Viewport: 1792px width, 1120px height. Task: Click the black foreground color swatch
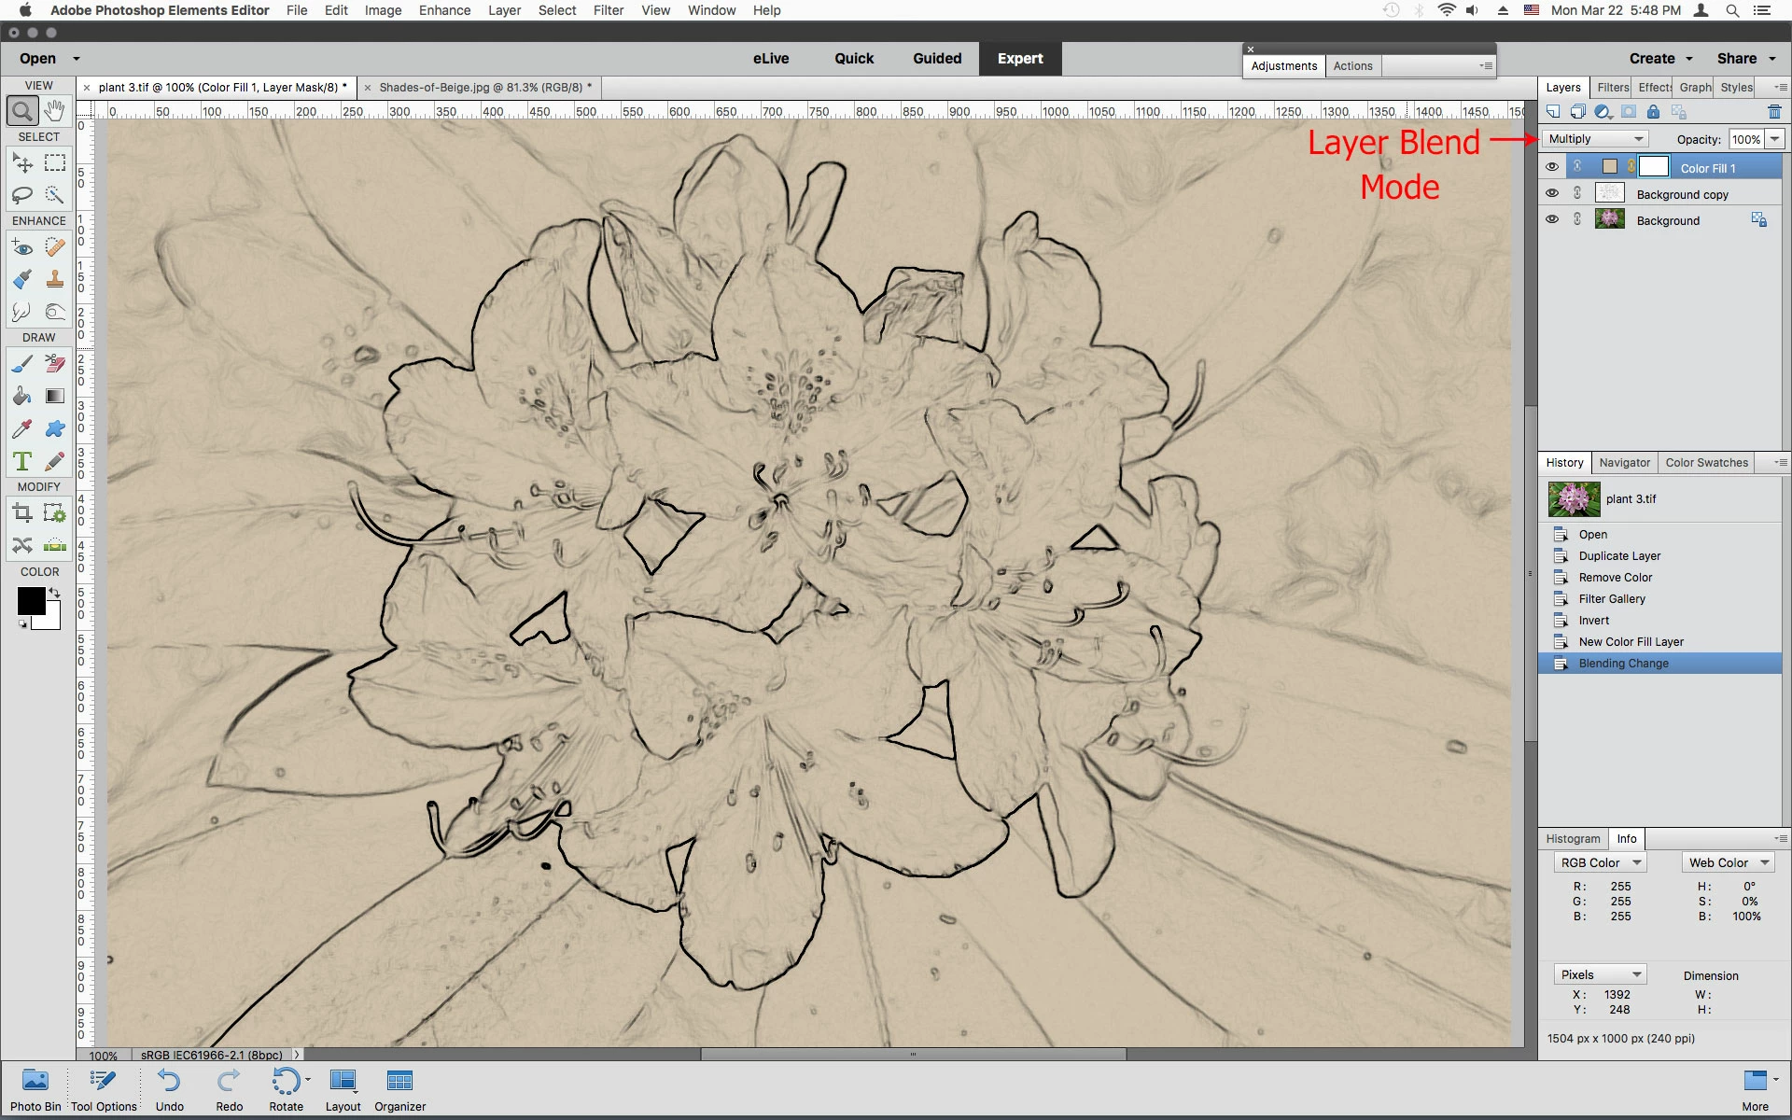click(30, 601)
